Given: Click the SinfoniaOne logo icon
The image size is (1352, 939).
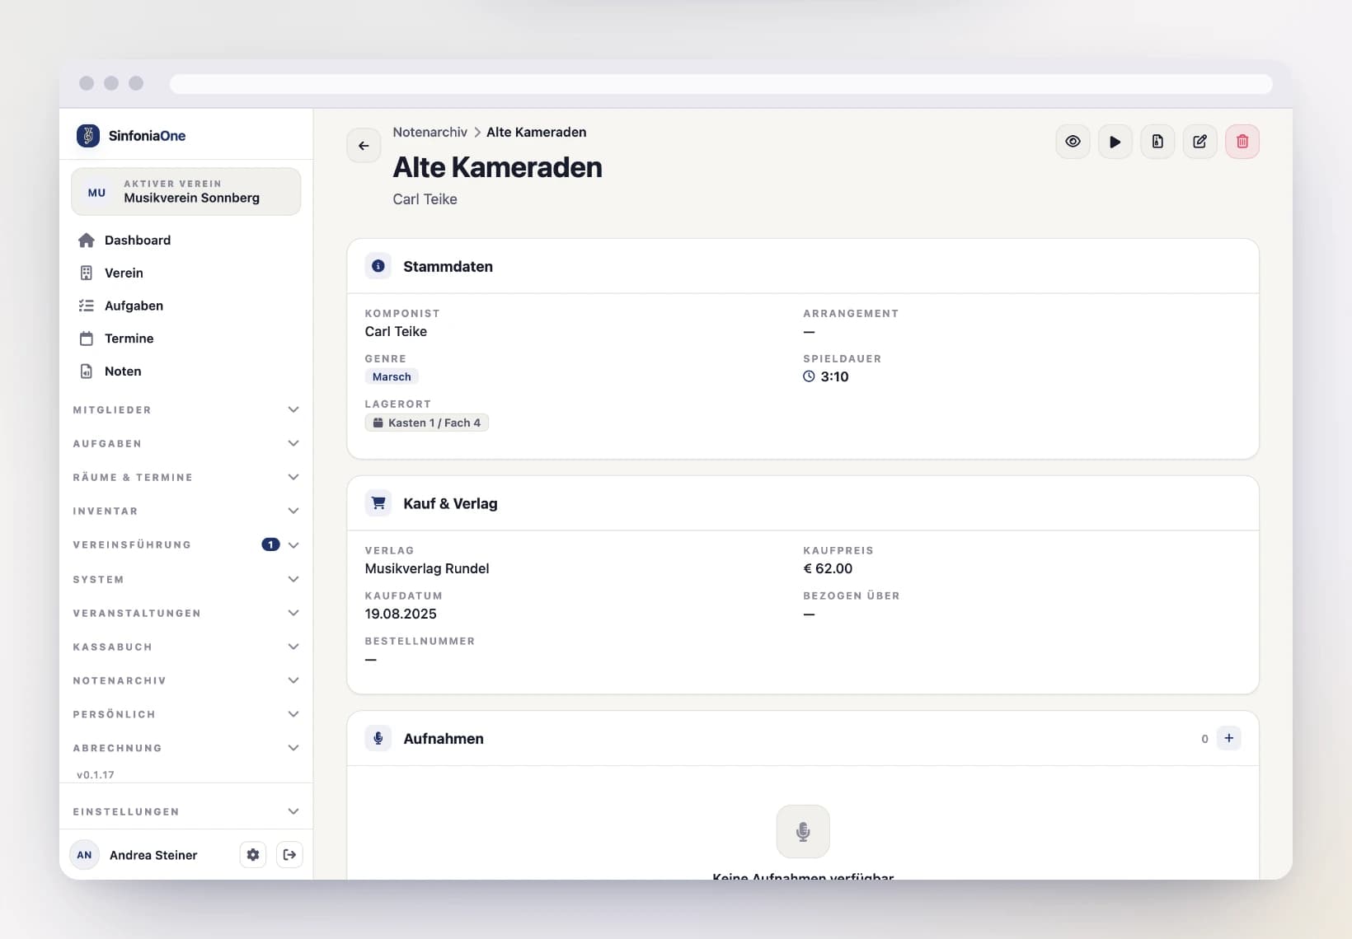Looking at the screenshot, I should tap(88, 135).
